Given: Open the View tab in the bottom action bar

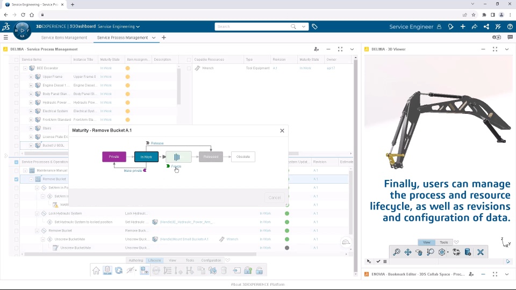Looking at the screenshot, I should click(x=173, y=260).
